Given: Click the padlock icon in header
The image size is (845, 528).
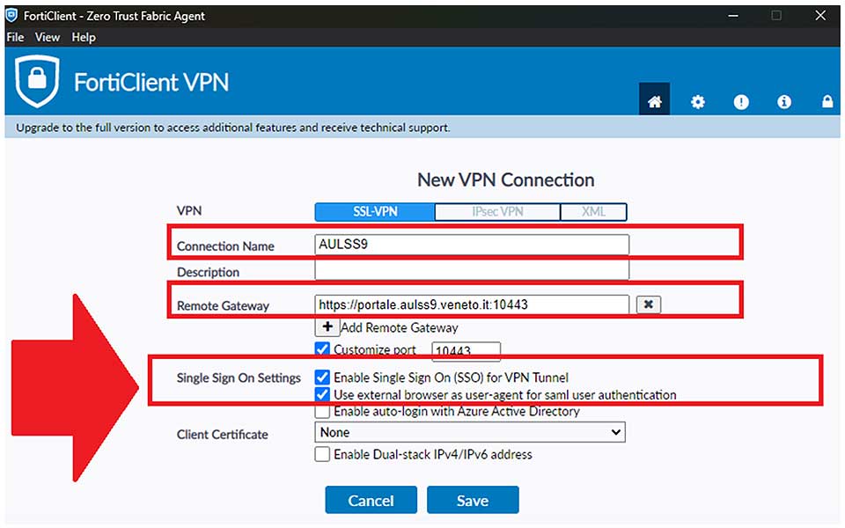Looking at the screenshot, I should [x=827, y=100].
